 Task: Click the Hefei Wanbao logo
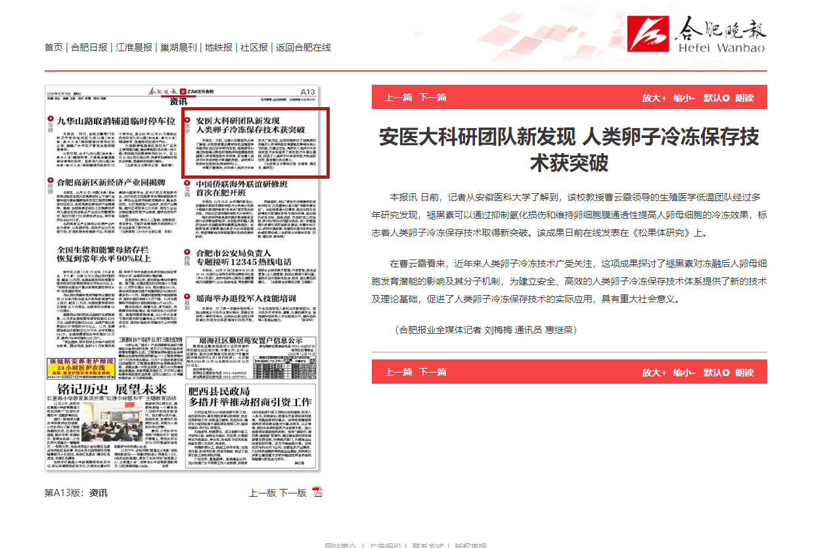696,35
